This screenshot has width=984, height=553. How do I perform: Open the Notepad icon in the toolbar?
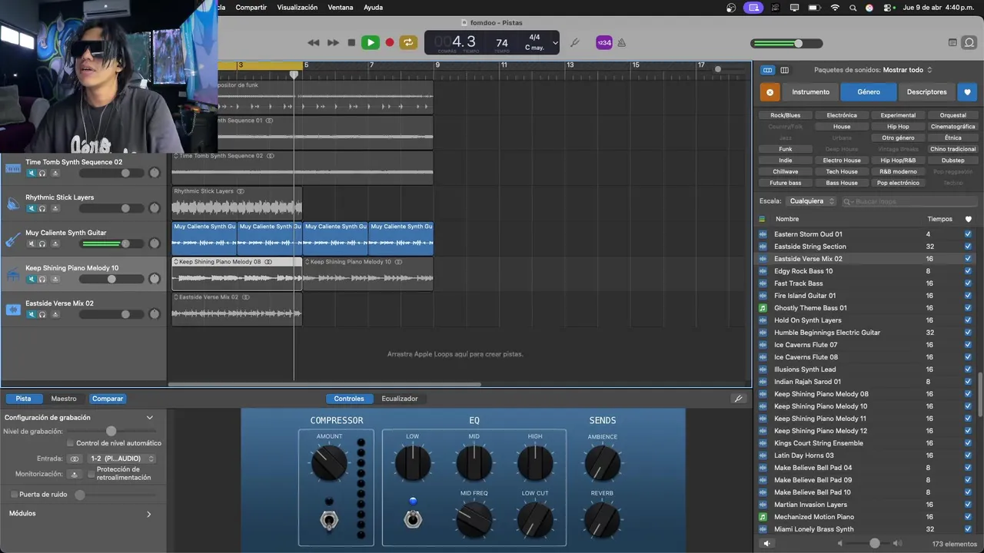[952, 43]
